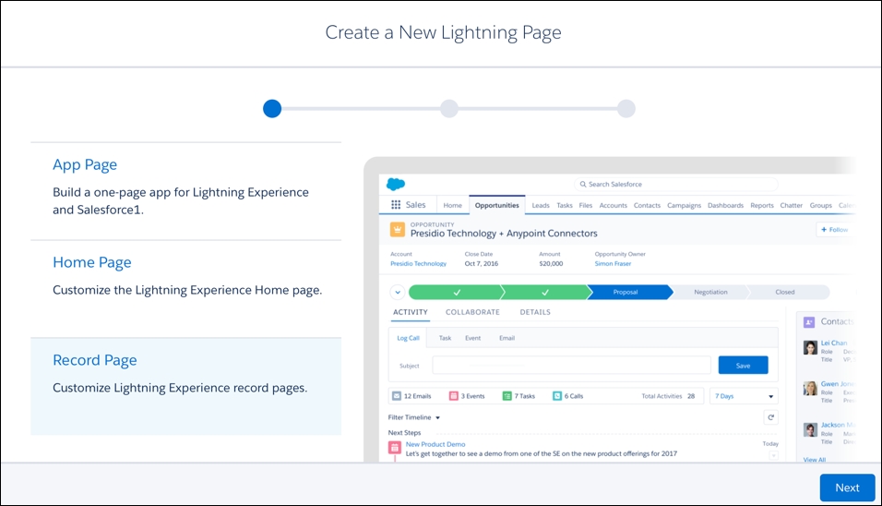Click the Search Salesforce field
The height and width of the screenshot is (506, 882).
(676, 184)
